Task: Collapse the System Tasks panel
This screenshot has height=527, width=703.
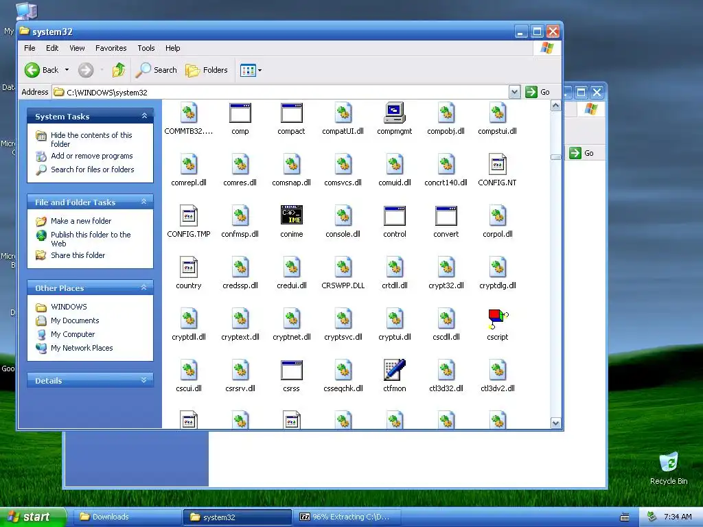Action: (144, 116)
